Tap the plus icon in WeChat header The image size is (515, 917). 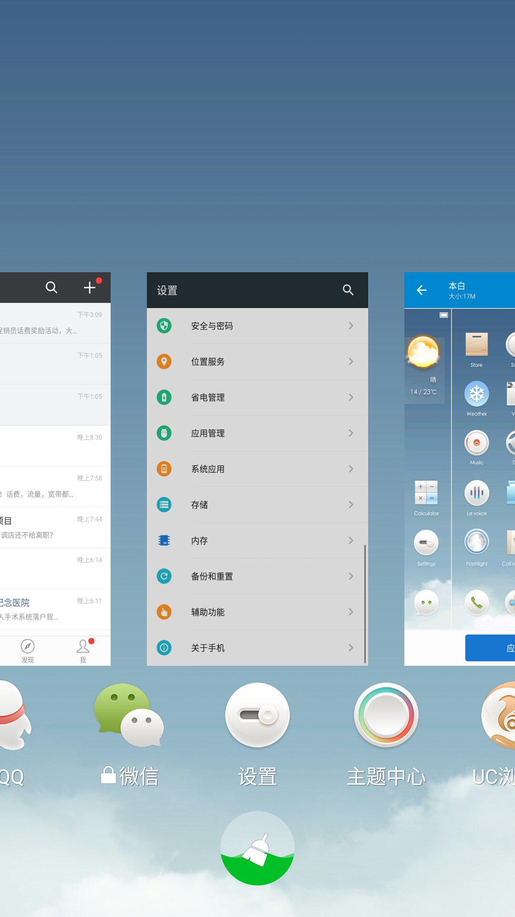coord(90,288)
